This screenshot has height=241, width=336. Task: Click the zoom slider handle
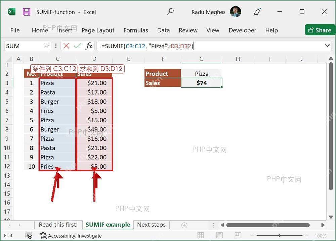(280, 235)
